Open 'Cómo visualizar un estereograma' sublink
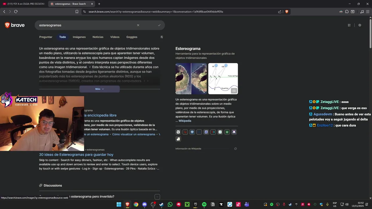The width and height of the screenshot is (372, 209). [134, 134]
